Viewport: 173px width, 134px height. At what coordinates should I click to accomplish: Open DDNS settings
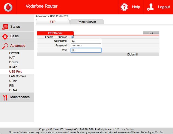click(13, 62)
